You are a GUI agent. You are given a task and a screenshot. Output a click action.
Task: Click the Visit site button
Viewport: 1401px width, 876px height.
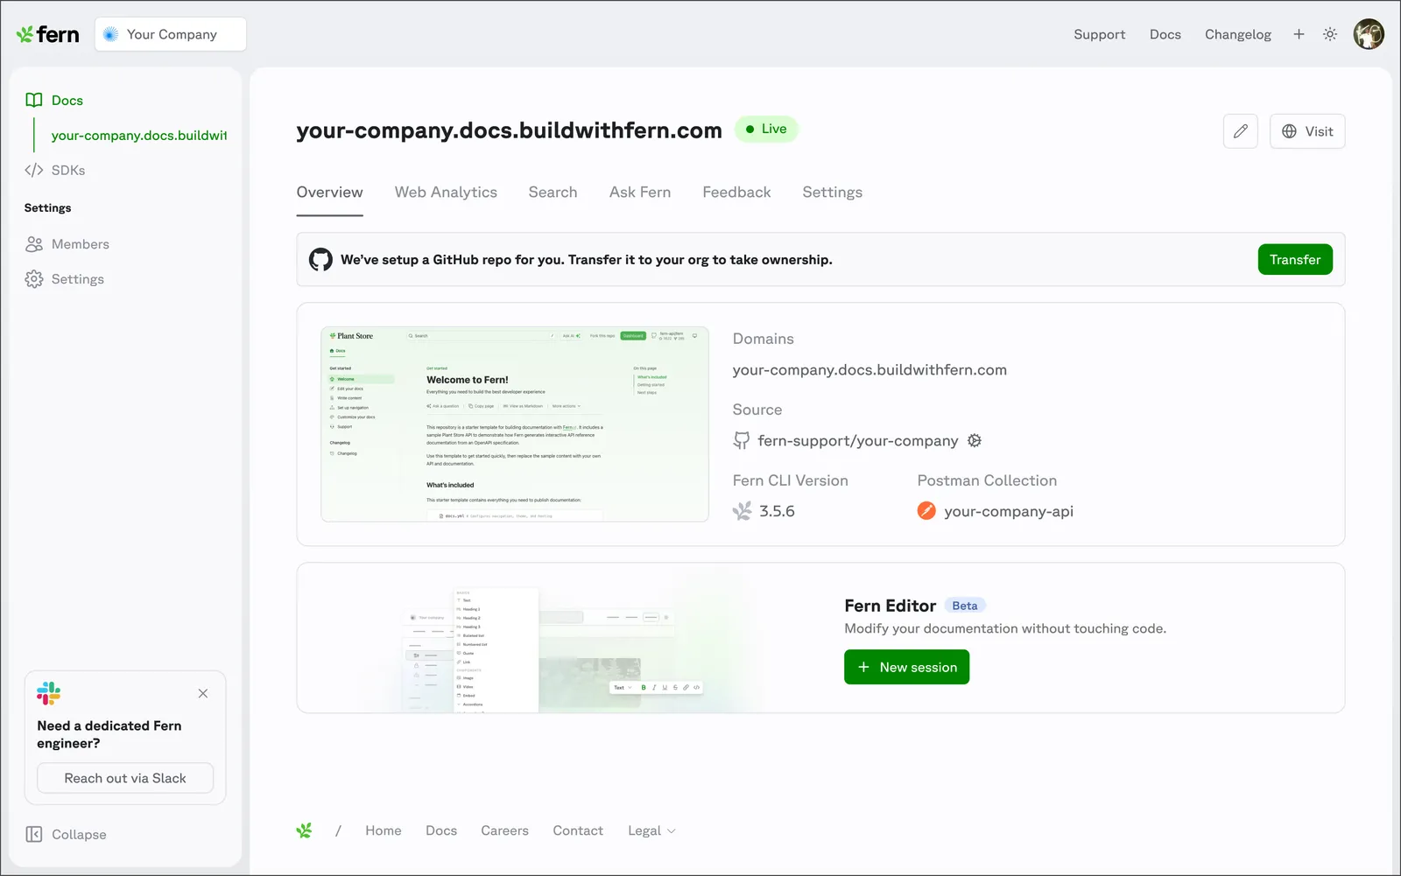(x=1307, y=131)
